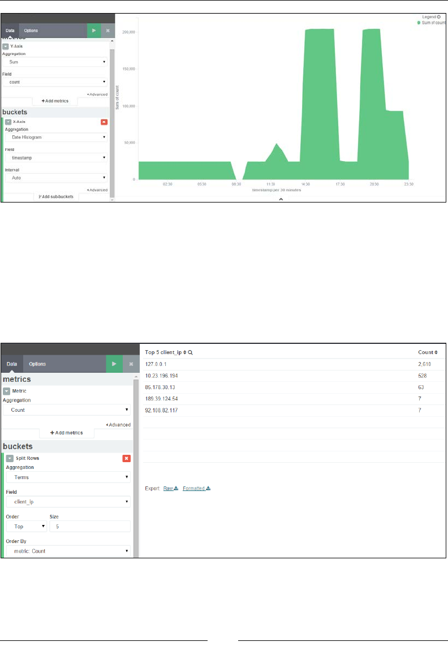Export table as Raw
This screenshot has width=448, height=646.
coord(171,488)
